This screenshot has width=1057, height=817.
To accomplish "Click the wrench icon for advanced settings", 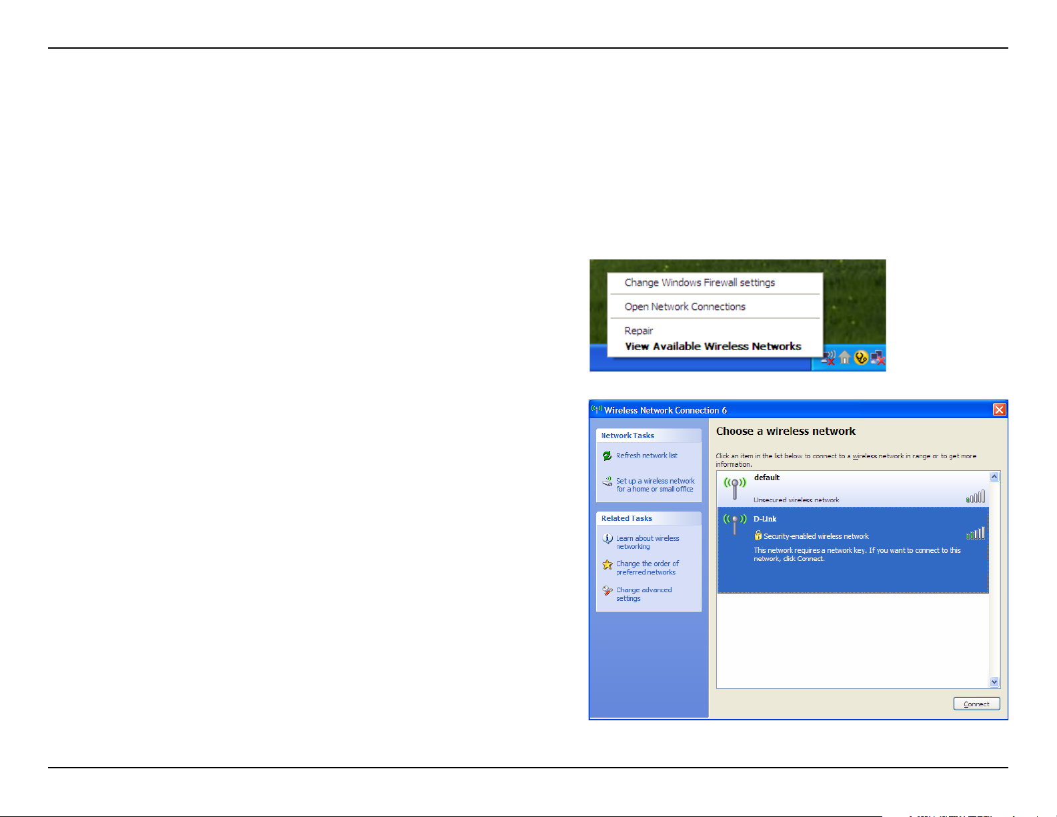I will click(x=608, y=591).
